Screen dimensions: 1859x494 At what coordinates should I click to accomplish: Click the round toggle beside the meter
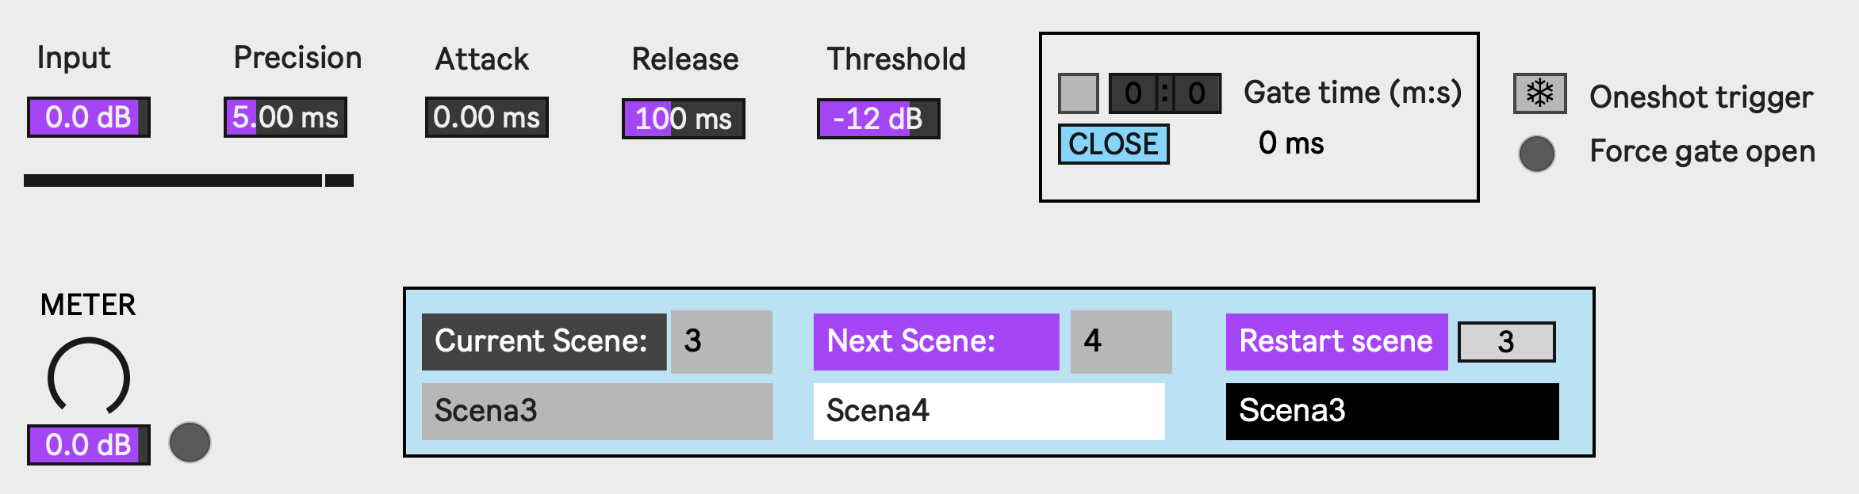coord(190,442)
